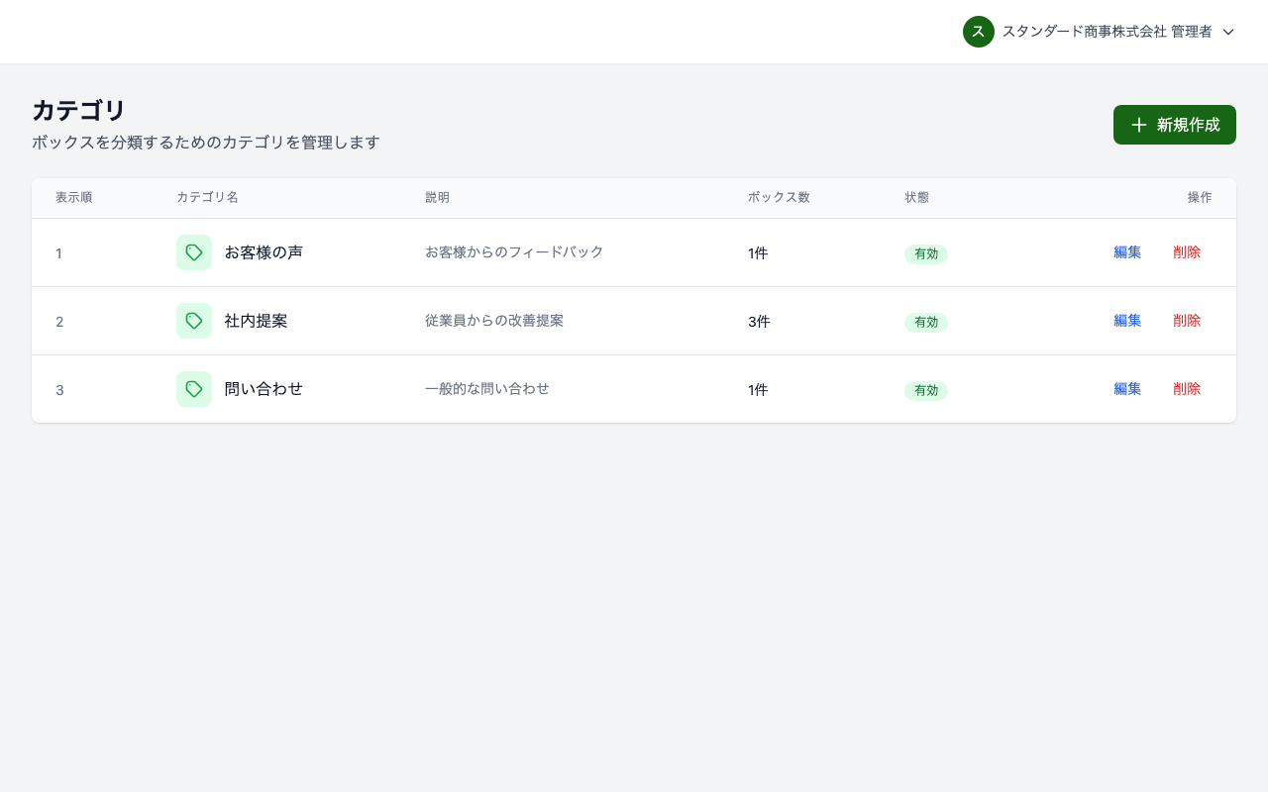Click tag icon beside 社内提案

(194, 321)
